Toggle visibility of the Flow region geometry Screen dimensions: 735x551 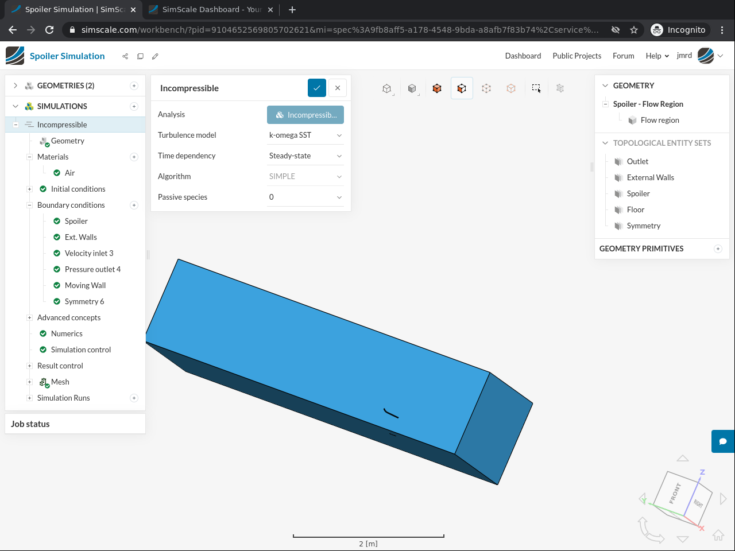(632, 121)
